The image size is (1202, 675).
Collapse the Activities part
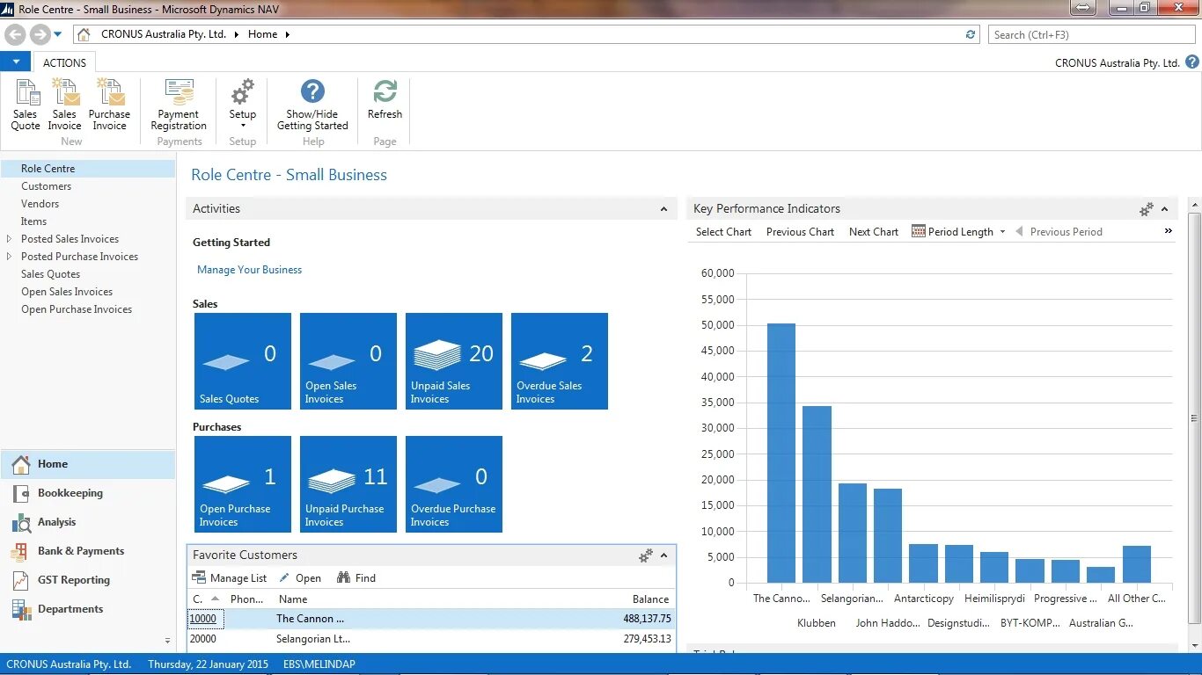(663, 209)
